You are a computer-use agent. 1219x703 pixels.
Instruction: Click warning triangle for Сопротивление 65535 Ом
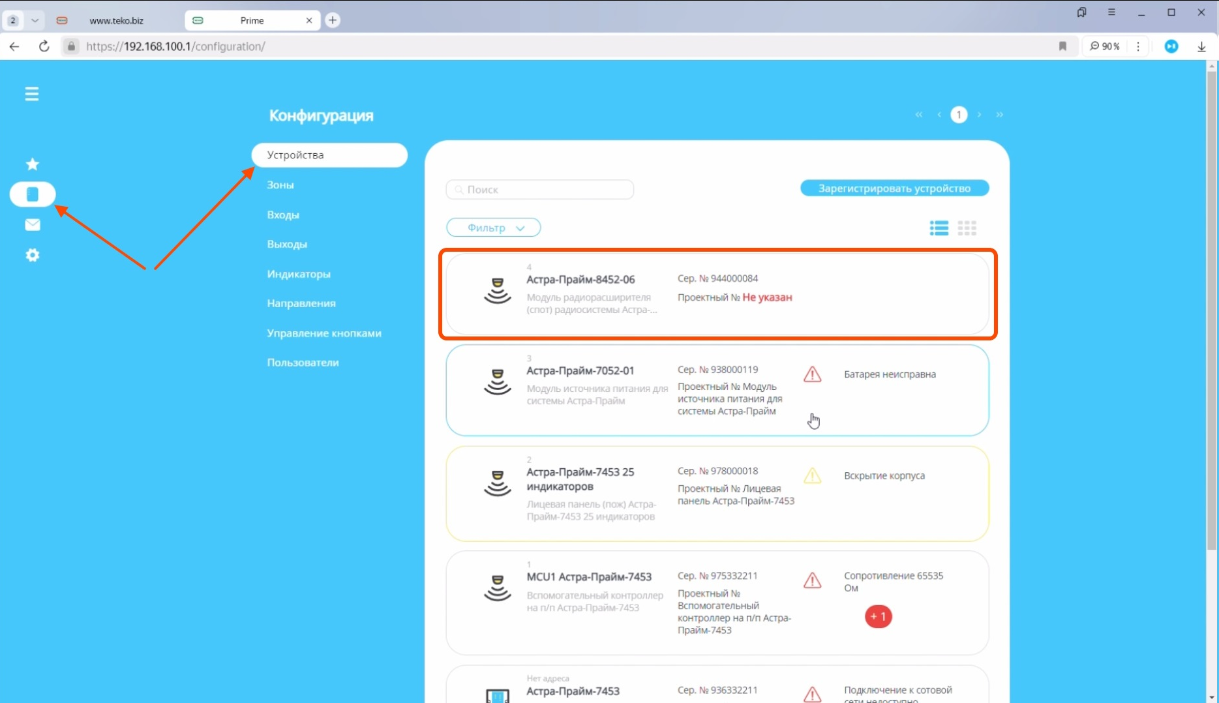tap(812, 580)
